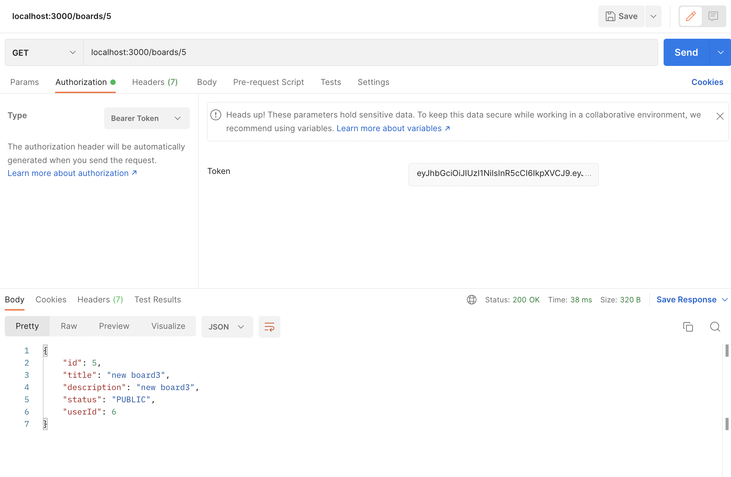Toggle the word wrap lines icon

[x=269, y=327]
